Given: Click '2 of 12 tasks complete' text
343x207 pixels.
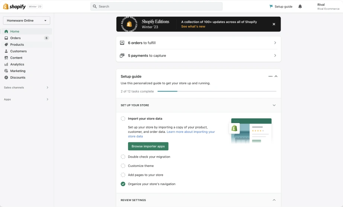Looking at the screenshot, I should (x=137, y=91).
